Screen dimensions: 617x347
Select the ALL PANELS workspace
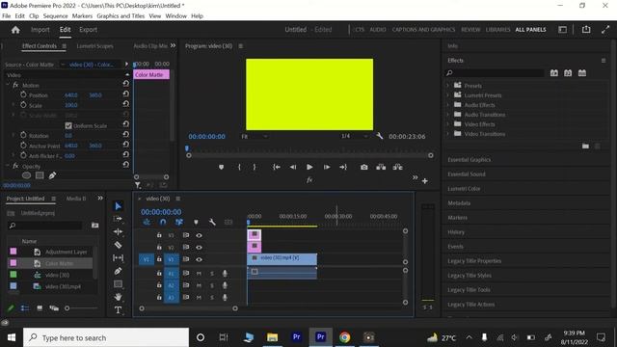pos(530,30)
